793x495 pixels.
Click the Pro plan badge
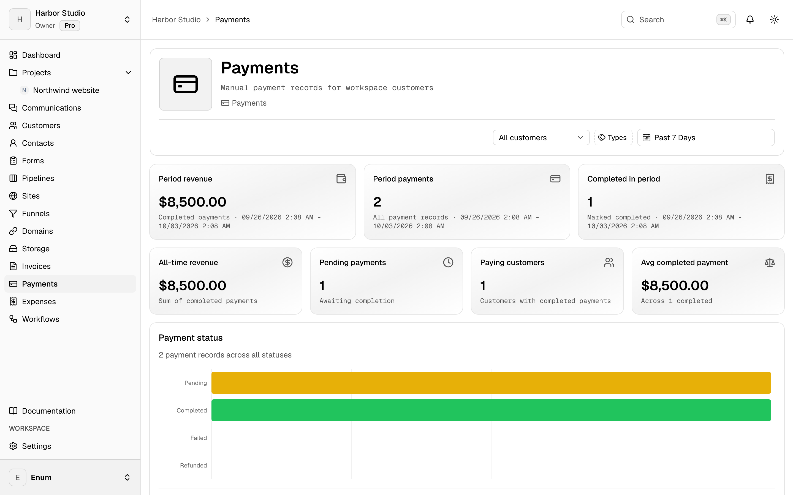70,26
